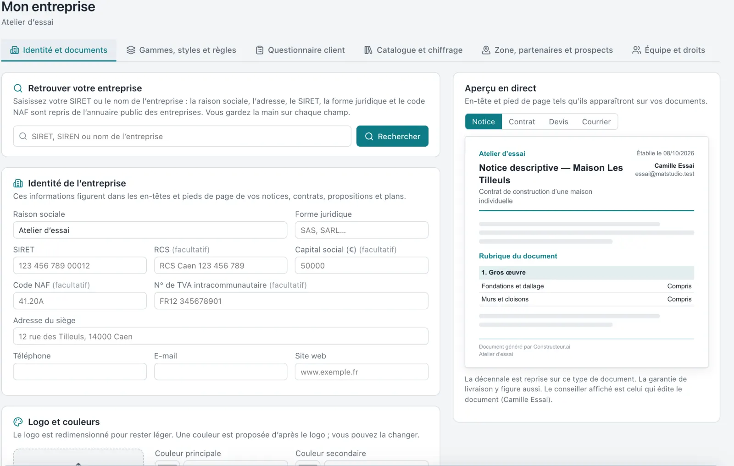Click the Adresse du siège field
The height and width of the screenshot is (466, 734).
pyautogui.click(x=221, y=336)
